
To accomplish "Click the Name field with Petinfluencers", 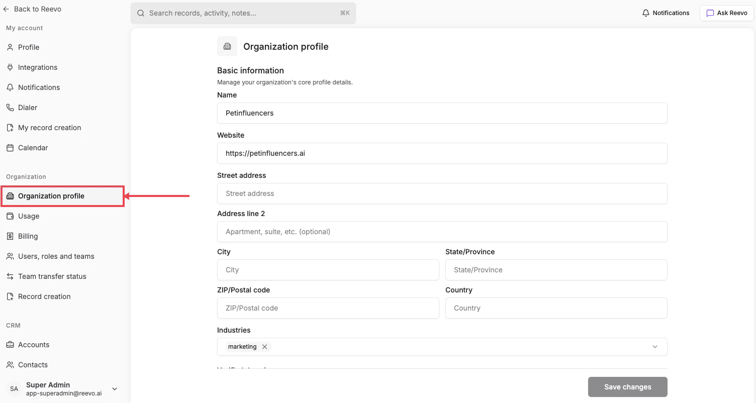I will point(442,113).
